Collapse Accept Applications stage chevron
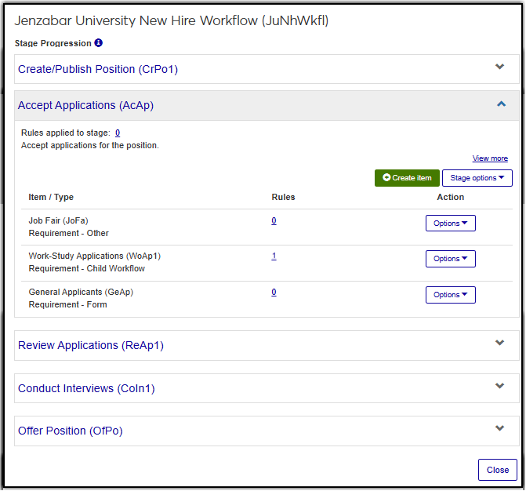The height and width of the screenshot is (491, 526). click(x=501, y=104)
